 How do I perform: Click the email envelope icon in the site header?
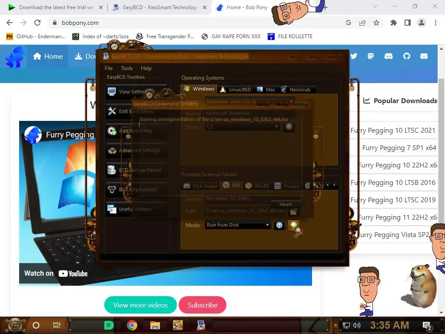coord(424,56)
